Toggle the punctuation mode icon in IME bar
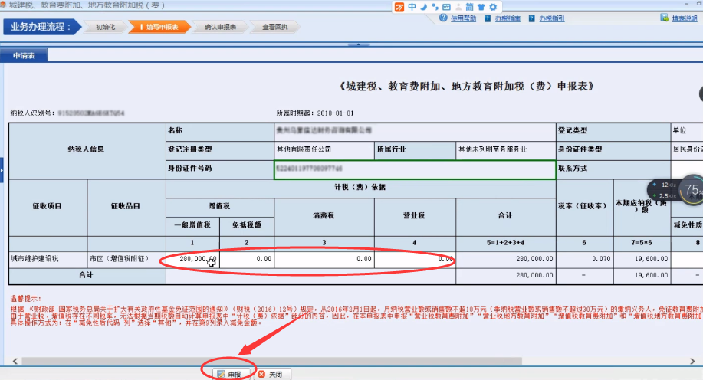This screenshot has height=380, width=703. pos(434,7)
